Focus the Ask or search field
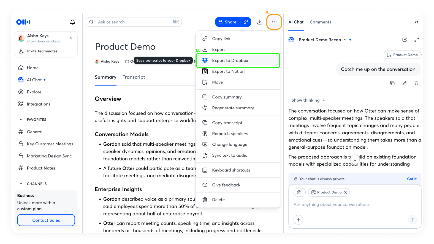The image size is (434, 244). [134, 22]
